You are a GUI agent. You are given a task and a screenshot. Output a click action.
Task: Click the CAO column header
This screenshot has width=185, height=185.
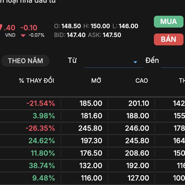click(x=142, y=81)
